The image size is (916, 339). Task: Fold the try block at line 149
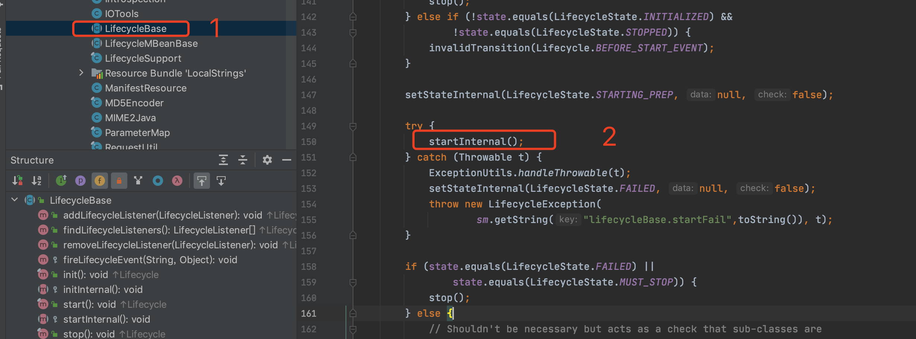(353, 126)
